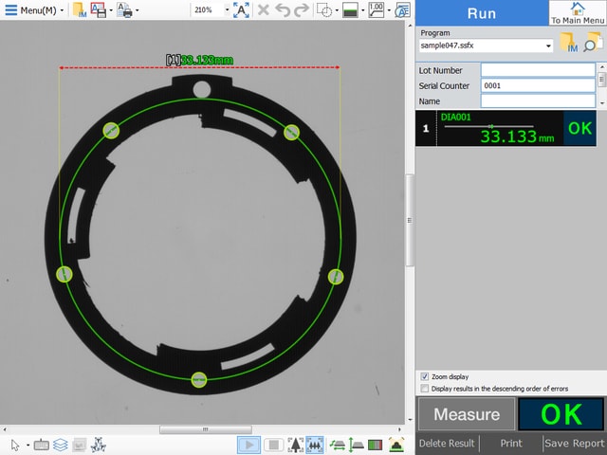607x455 pixels.
Task: Click the delete X icon in toolbar
Action: click(x=264, y=10)
